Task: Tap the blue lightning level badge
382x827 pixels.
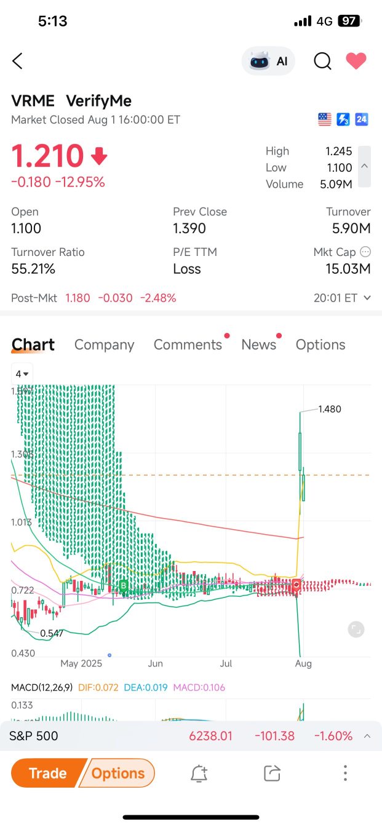Action: pos(343,119)
